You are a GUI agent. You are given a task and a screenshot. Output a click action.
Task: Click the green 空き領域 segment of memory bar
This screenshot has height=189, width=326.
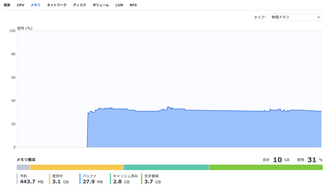coord(266,167)
